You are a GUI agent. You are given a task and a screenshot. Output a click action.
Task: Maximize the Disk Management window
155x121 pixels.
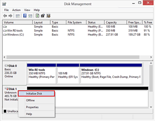(140, 3)
